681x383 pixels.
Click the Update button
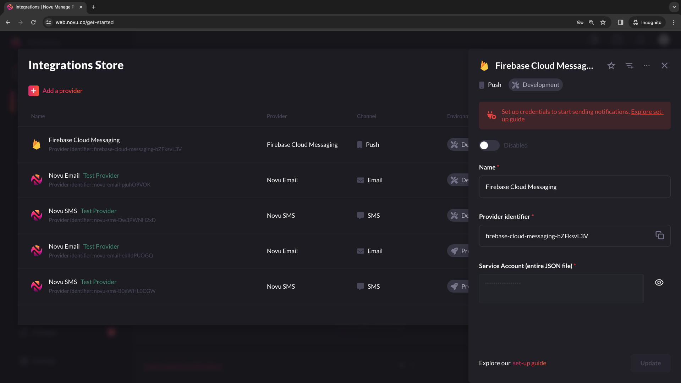(650, 363)
